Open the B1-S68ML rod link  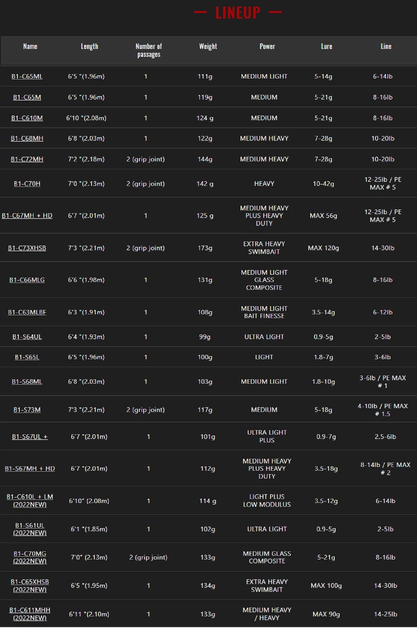(27, 382)
